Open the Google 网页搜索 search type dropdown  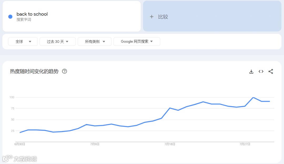tap(137, 42)
